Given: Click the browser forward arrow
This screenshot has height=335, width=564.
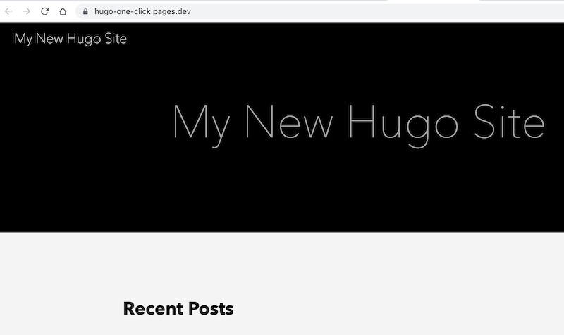Looking at the screenshot, I should (27, 11).
